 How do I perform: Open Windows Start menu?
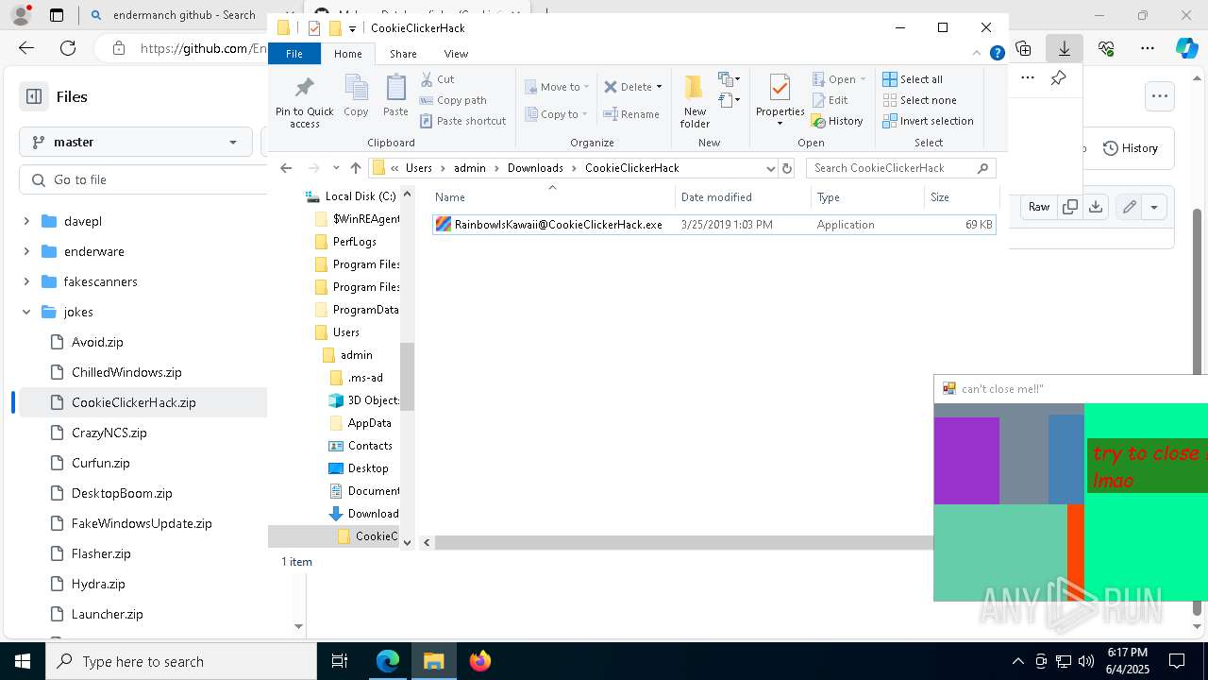pos(22,661)
